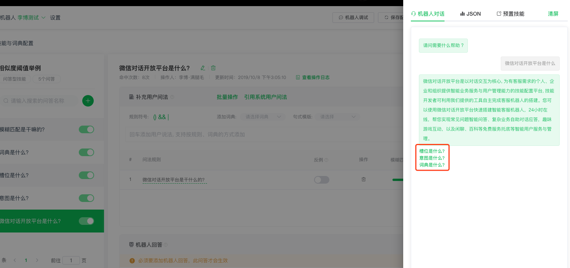
Task: Click the user phrasing input box
Action: pos(264,134)
